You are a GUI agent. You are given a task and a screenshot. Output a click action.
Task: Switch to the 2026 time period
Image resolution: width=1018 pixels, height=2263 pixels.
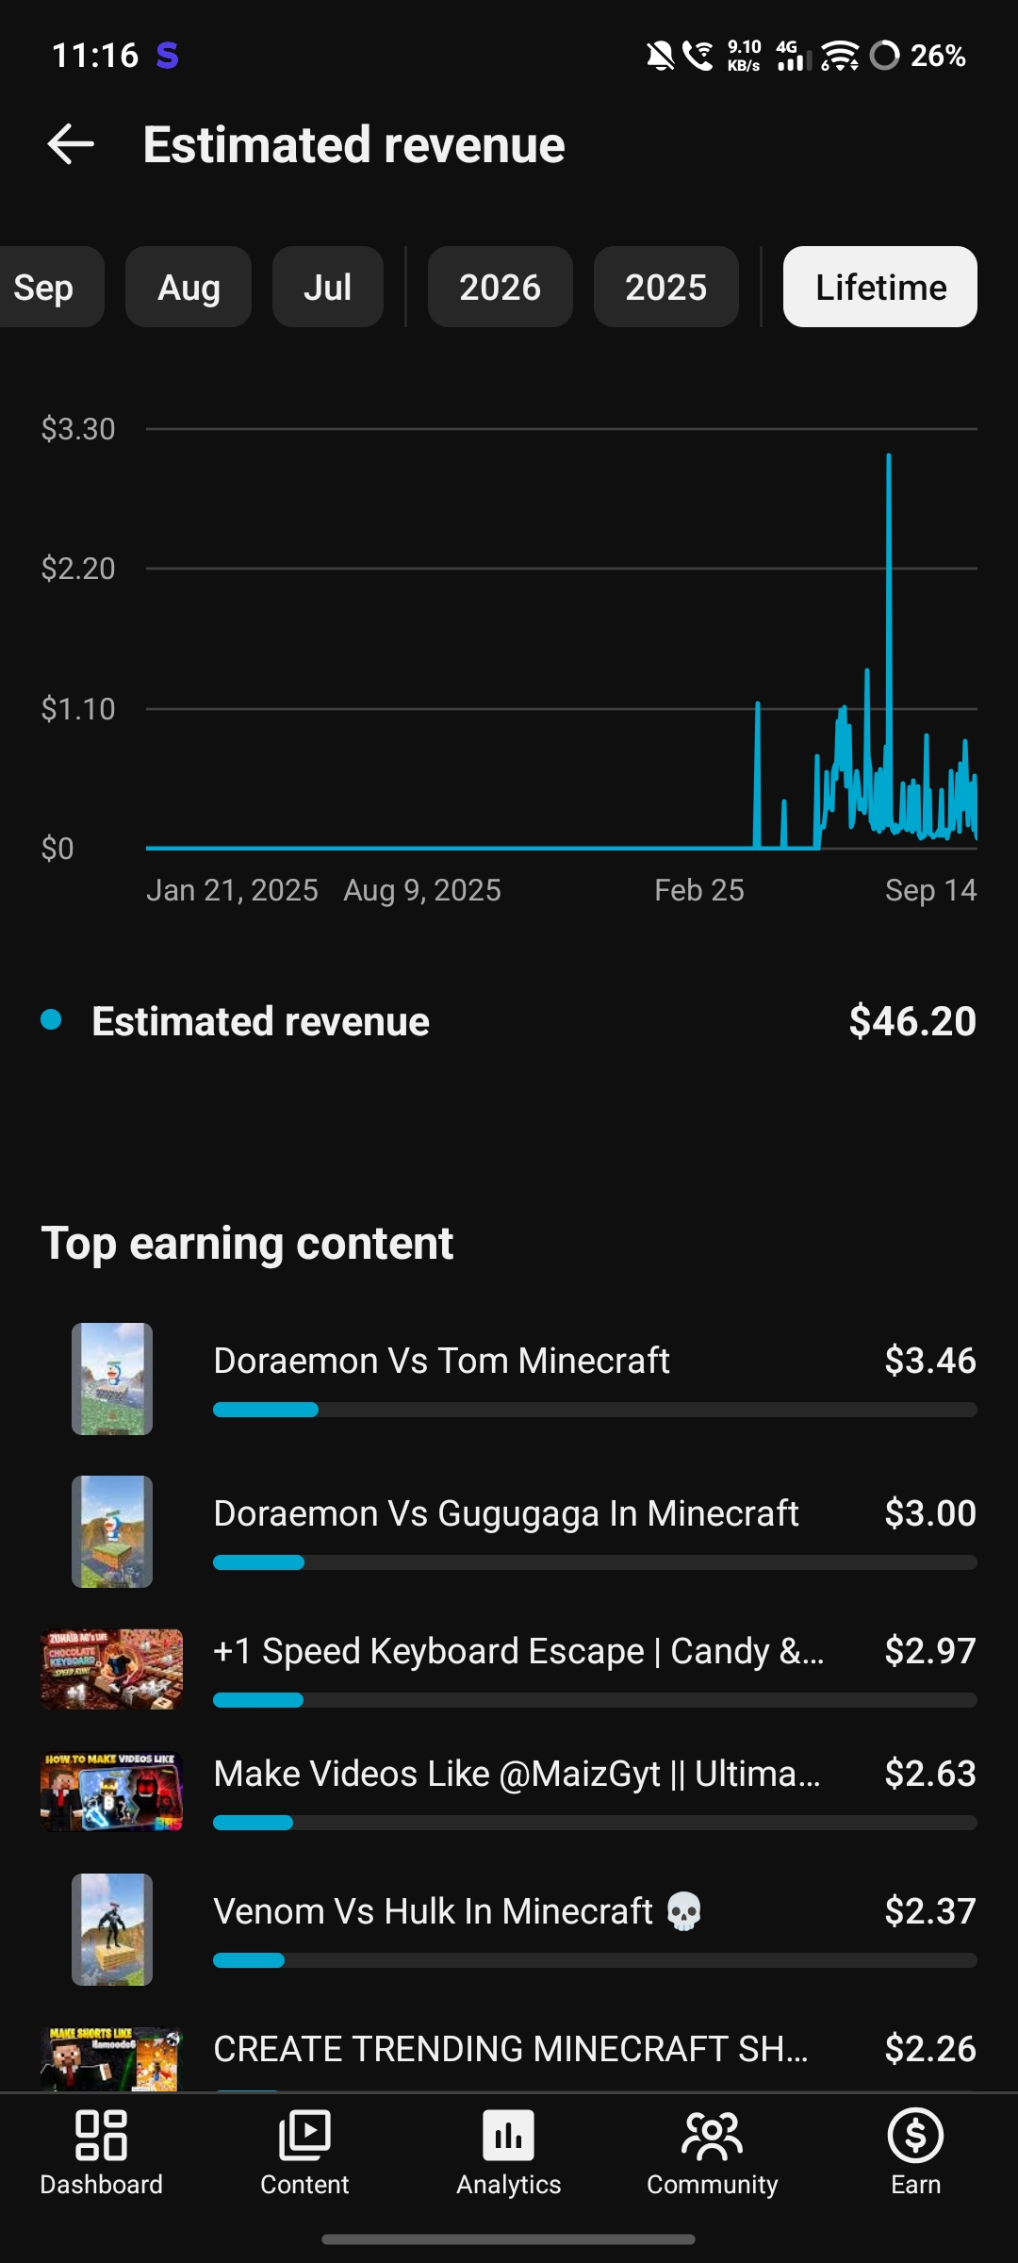[x=500, y=287]
